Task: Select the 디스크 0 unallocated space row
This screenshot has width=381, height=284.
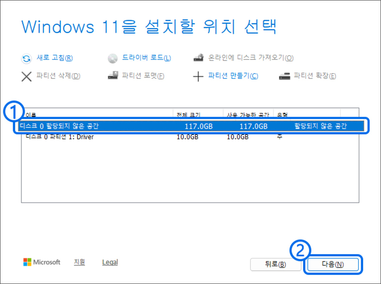Action: [x=192, y=126]
